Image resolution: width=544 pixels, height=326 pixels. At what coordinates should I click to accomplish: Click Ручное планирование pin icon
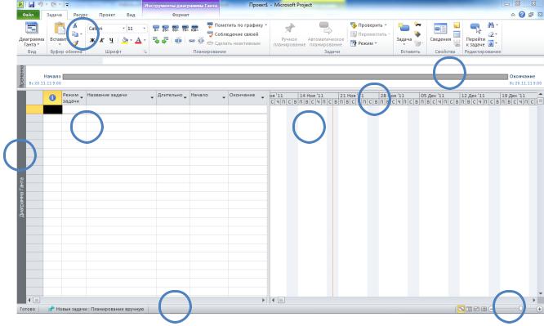point(289,29)
